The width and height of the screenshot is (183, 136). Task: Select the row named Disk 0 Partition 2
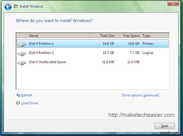tap(93, 53)
